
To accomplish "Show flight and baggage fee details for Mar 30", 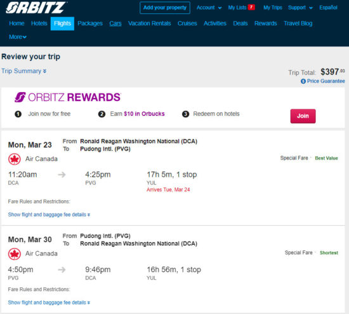I will tap(49, 303).
